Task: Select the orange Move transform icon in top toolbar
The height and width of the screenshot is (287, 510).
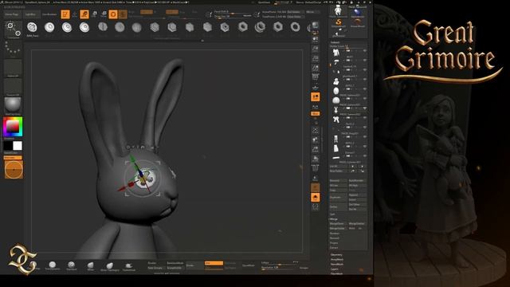Action: coord(84,14)
